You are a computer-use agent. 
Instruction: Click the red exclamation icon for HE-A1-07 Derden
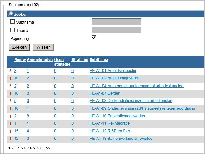coord(10,93)
